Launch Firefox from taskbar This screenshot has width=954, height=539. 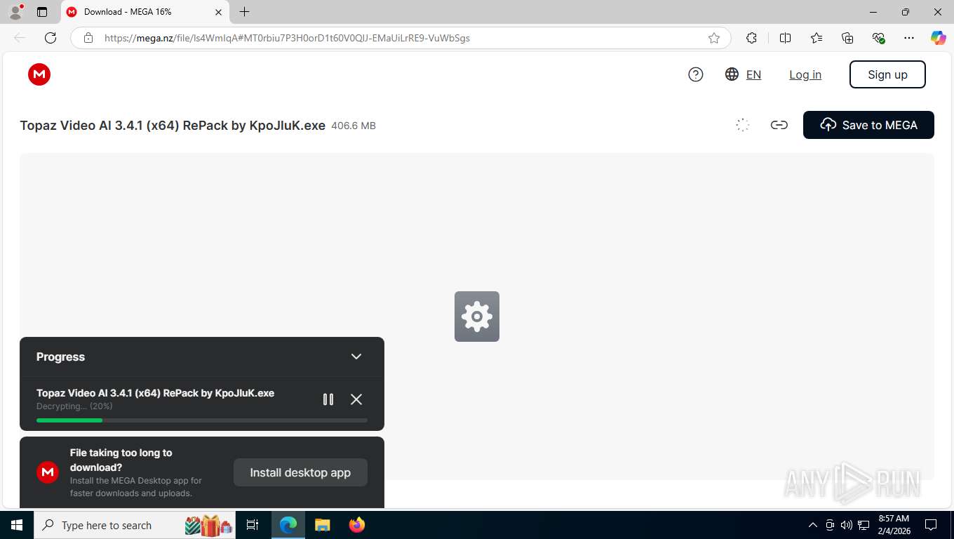357,525
